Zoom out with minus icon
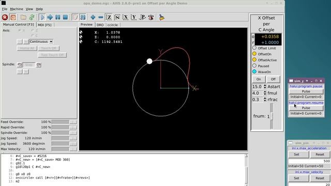This screenshot has height=186, width=331. (101, 17)
